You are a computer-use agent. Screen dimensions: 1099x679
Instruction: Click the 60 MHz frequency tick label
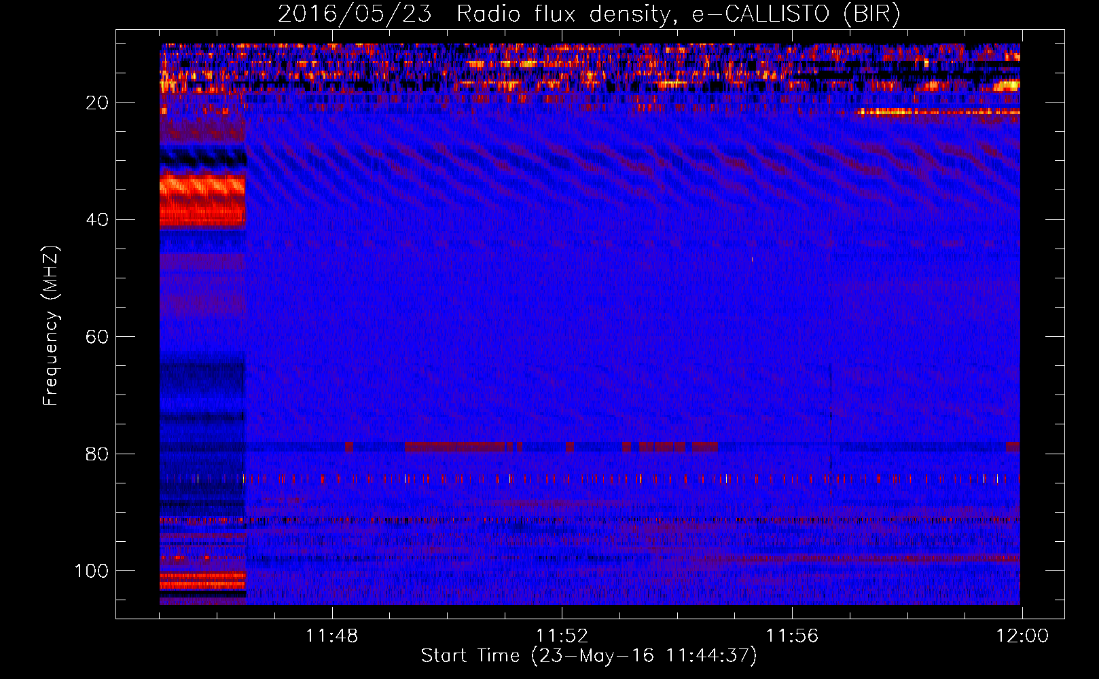[97, 337]
